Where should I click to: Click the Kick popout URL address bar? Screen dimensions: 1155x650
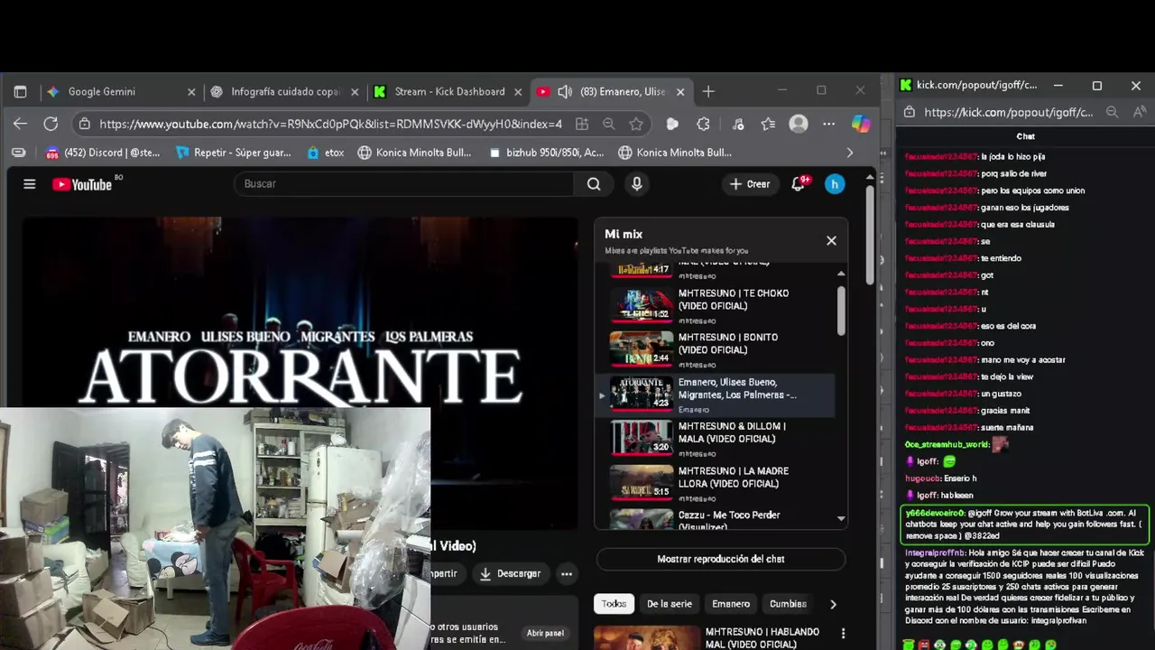pyautogui.click(x=1008, y=112)
